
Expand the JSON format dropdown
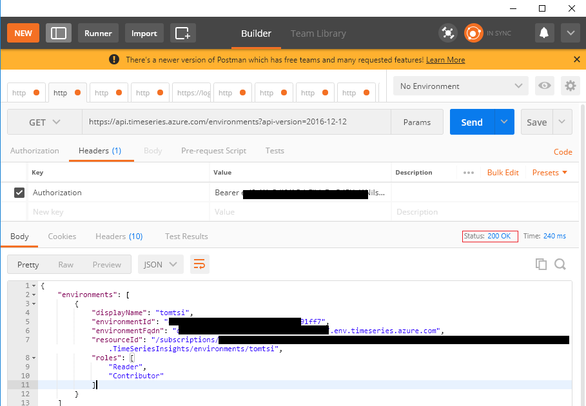(161, 264)
